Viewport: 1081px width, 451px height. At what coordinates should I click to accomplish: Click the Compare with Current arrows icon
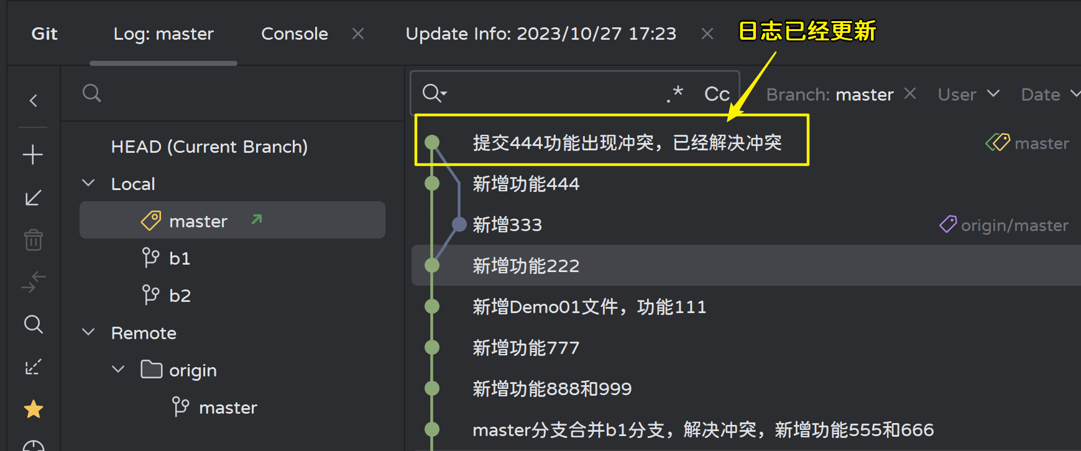tap(33, 282)
